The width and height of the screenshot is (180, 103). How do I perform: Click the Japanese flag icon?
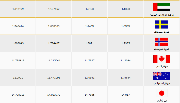(161, 93)
